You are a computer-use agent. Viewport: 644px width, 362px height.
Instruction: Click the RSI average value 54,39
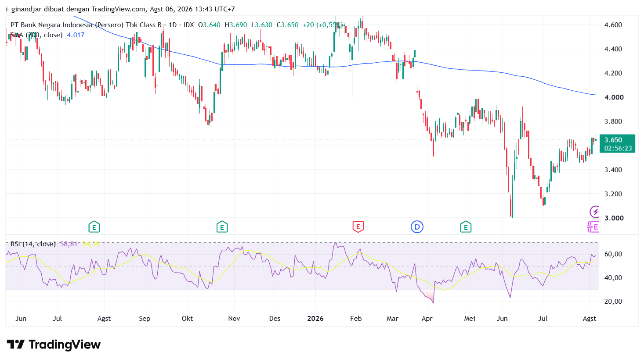pyautogui.click(x=90, y=244)
